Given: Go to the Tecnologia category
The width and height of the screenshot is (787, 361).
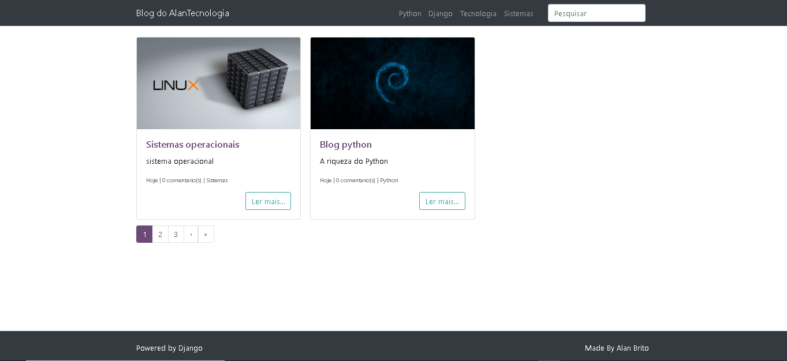Looking at the screenshot, I should click(x=478, y=13).
